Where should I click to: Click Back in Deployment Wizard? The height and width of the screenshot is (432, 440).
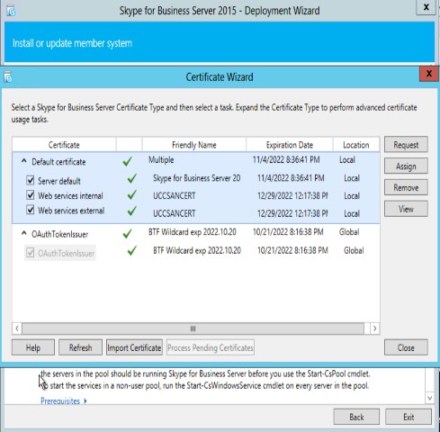tap(356, 417)
